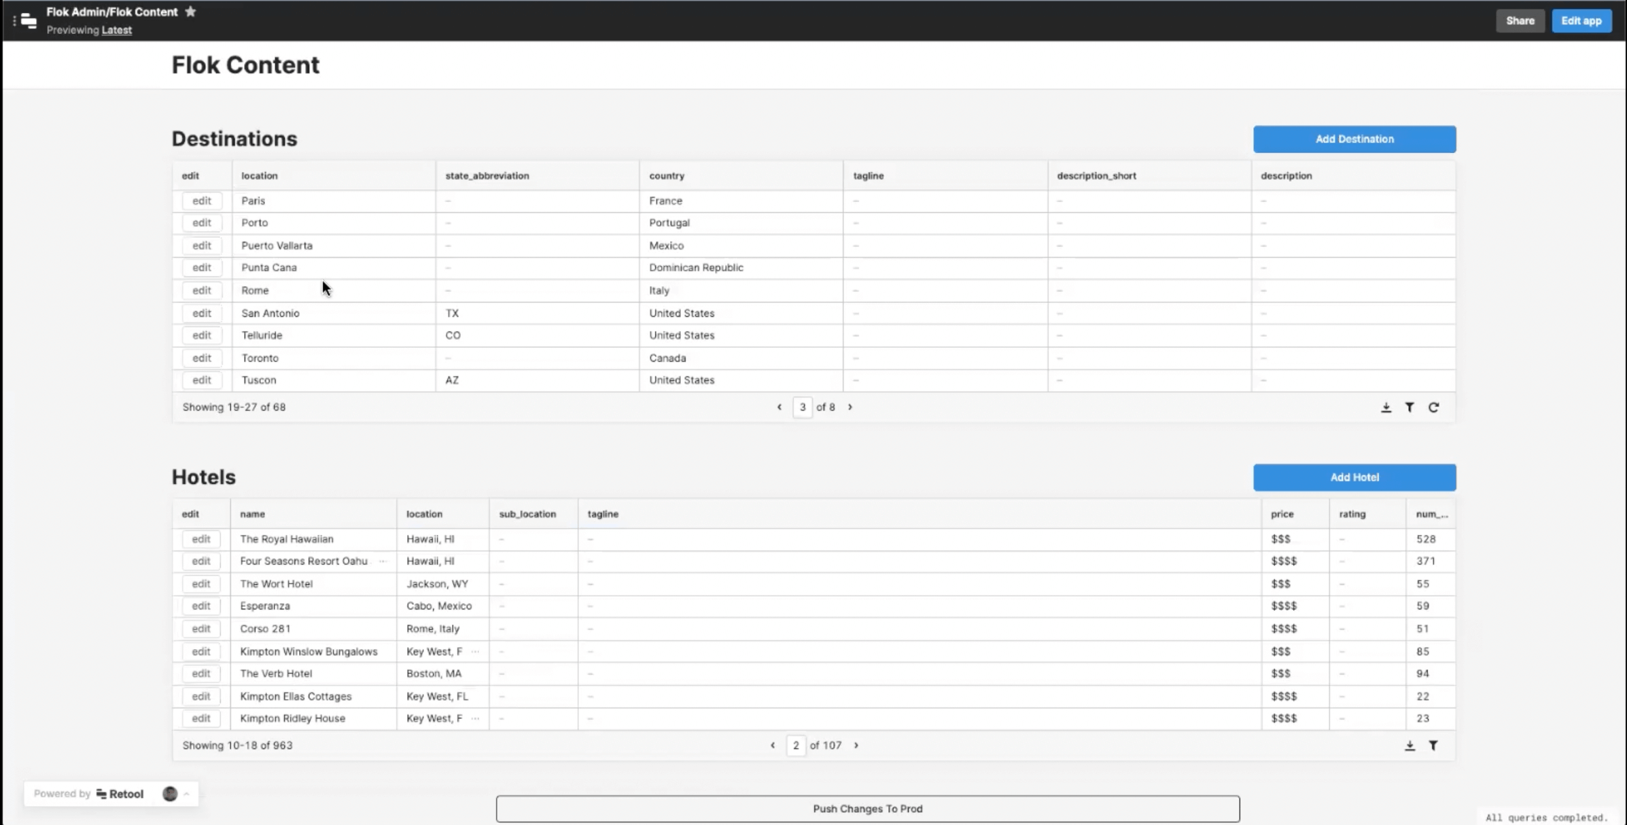Image resolution: width=1627 pixels, height=825 pixels.
Task: Edit Four Seasons Resort Oahu row
Action: (x=201, y=561)
